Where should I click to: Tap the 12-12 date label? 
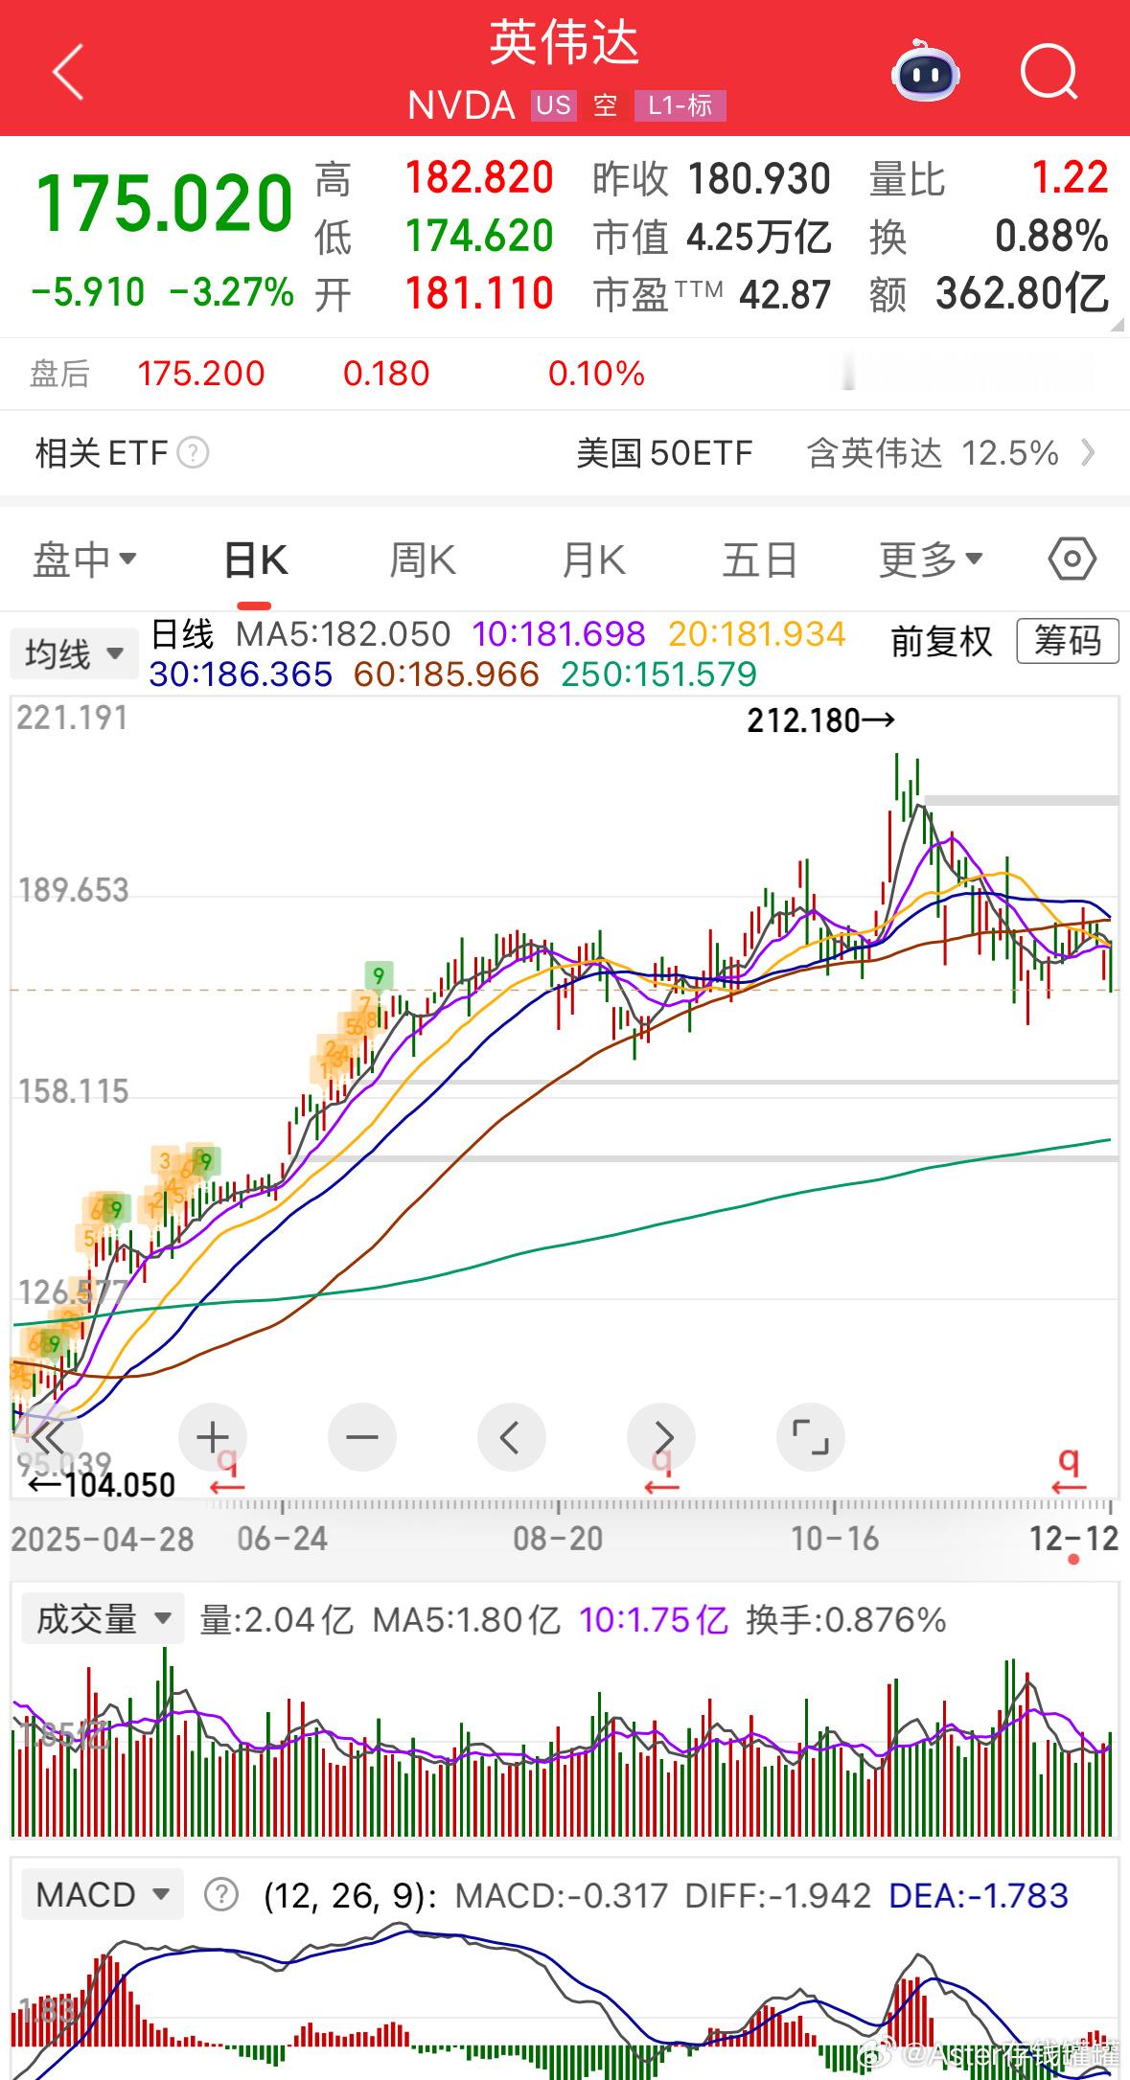pos(1073,1540)
